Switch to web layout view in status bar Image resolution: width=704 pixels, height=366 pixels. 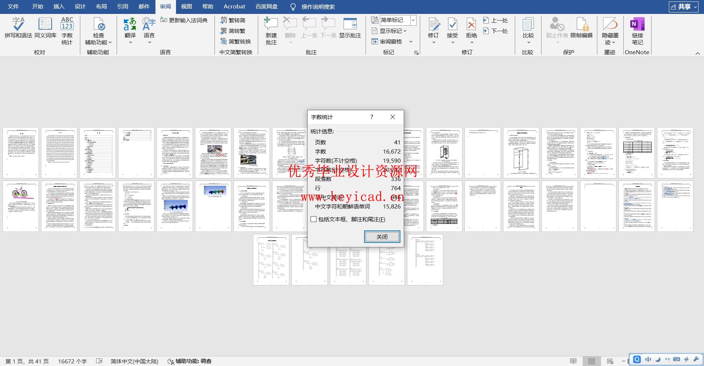click(610, 361)
